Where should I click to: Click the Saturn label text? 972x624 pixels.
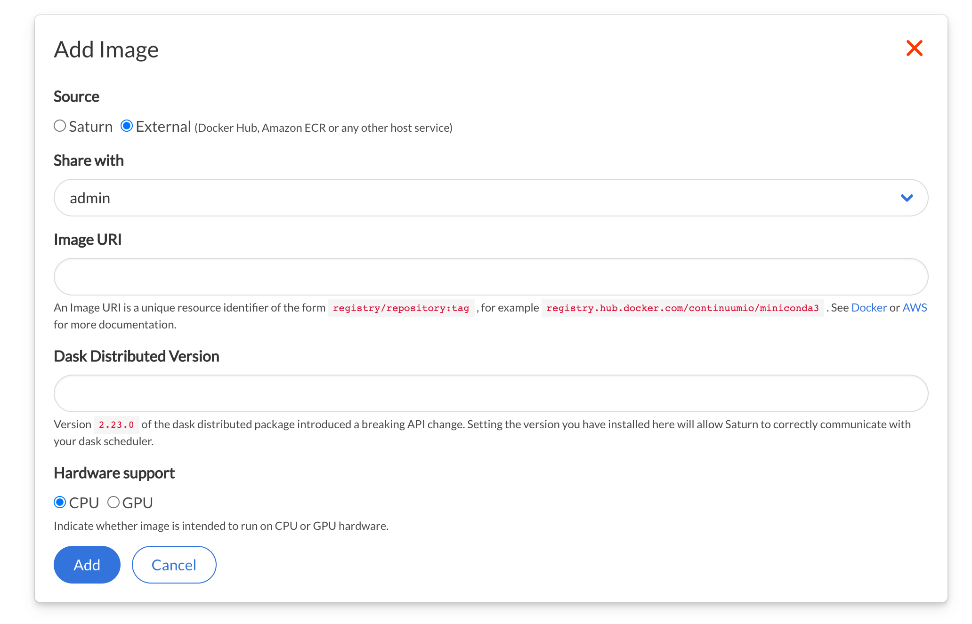90,127
